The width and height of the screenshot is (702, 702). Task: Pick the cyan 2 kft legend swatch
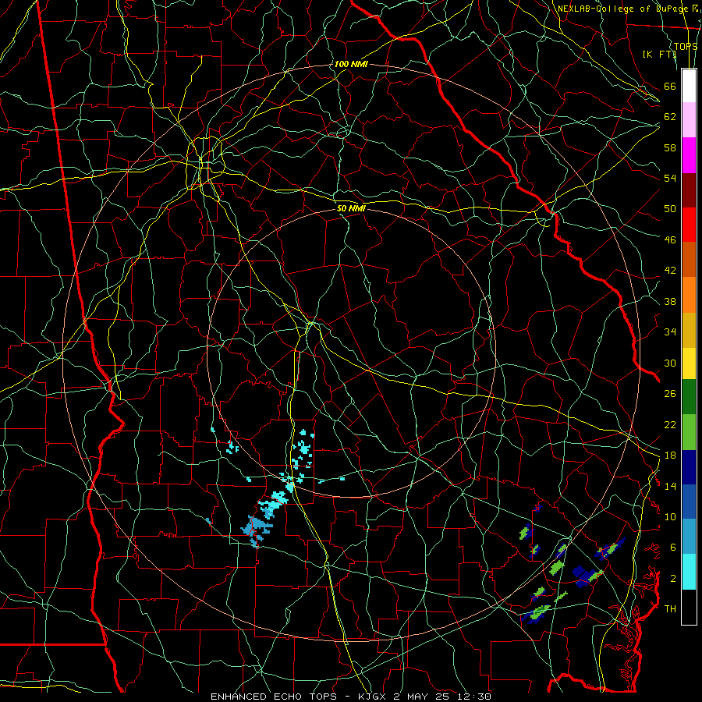[x=689, y=572]
